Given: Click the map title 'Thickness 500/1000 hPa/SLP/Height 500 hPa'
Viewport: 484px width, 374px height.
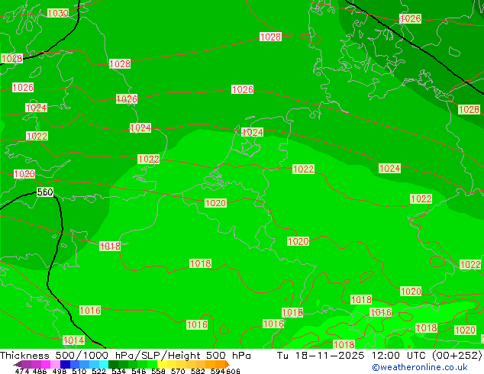Looking at the screenshot, I should coord(125,355).
